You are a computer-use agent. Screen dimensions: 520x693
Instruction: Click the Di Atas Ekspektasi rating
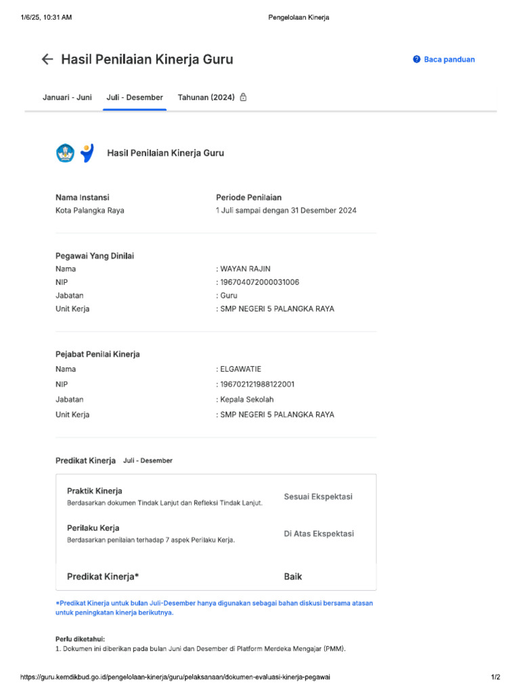coord(319,533)
